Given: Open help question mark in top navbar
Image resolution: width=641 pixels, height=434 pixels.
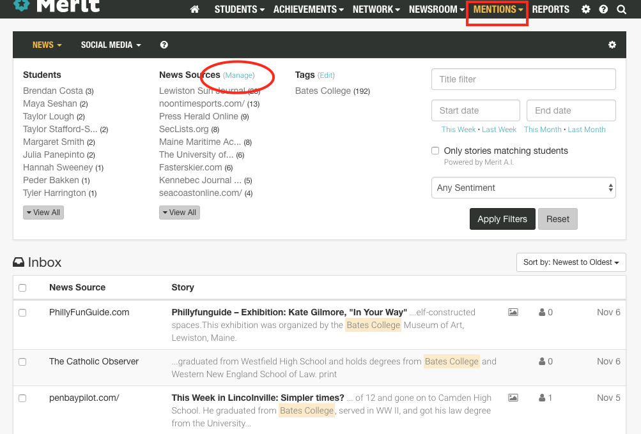Looking at the screenshot, I should tap(603, 10).
